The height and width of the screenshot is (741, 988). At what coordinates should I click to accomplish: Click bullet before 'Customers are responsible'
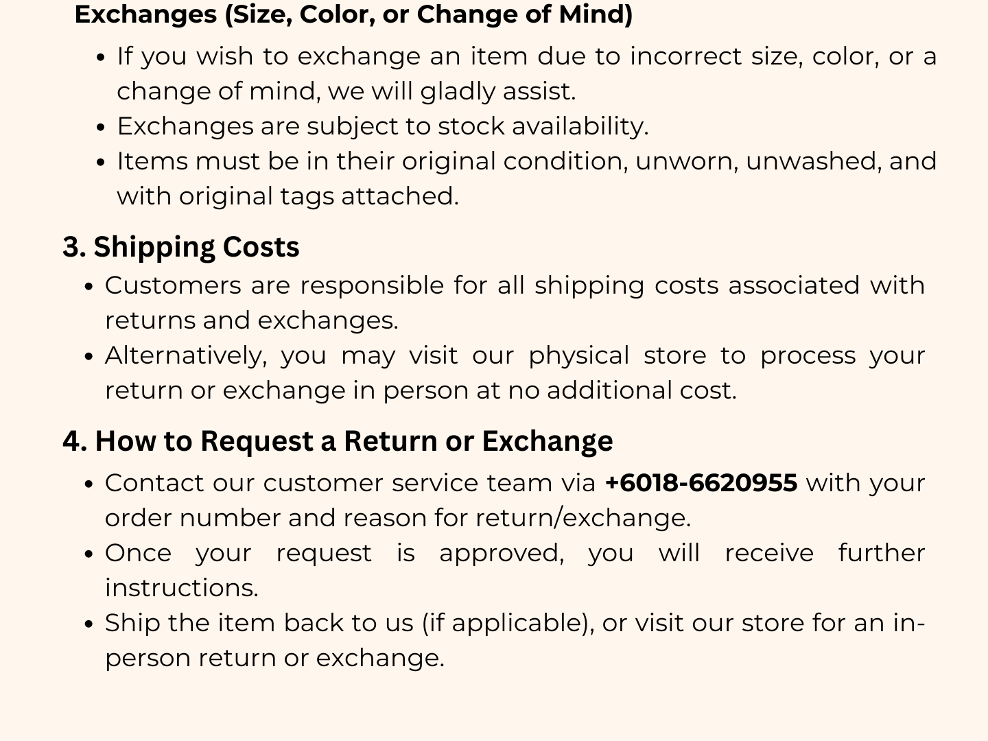tap(89, 287)
